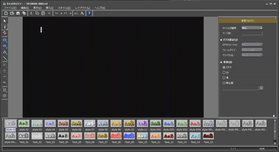Toggle the grid display icon

(5, 90)
